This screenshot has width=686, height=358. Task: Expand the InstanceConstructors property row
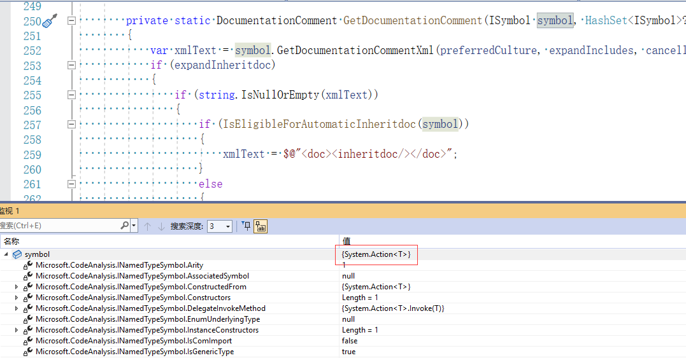tap(17, 330)
